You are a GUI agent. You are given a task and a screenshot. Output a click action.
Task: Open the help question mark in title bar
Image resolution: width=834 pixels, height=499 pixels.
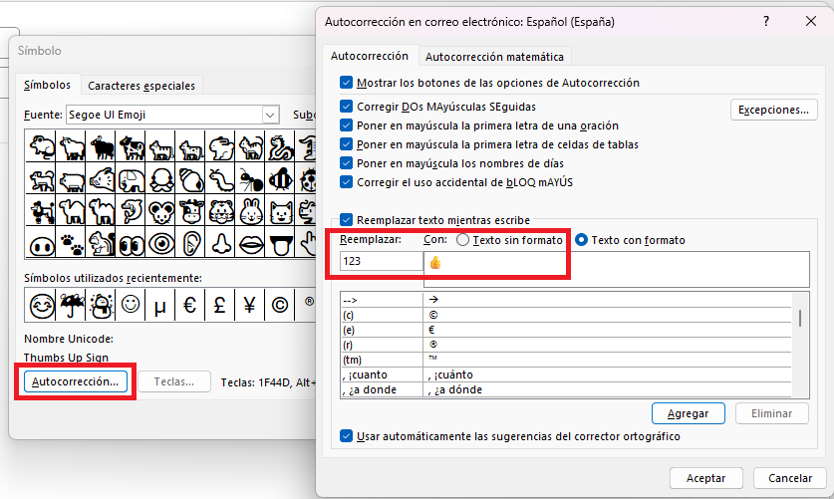click(x=766, y=21)
